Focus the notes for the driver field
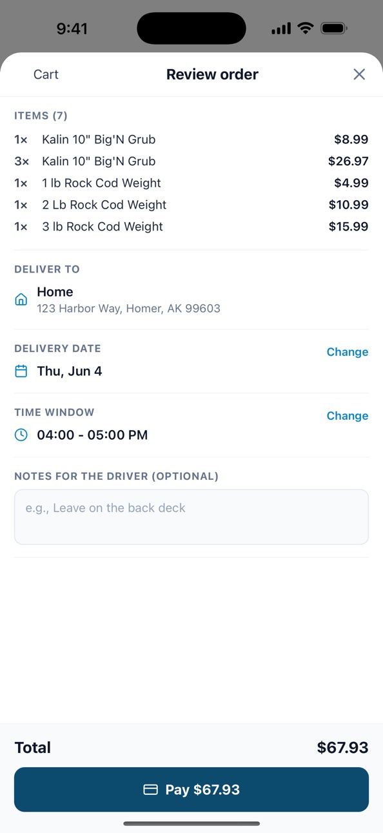The height and width of the screenshot is (833, 383). [191, 517]
